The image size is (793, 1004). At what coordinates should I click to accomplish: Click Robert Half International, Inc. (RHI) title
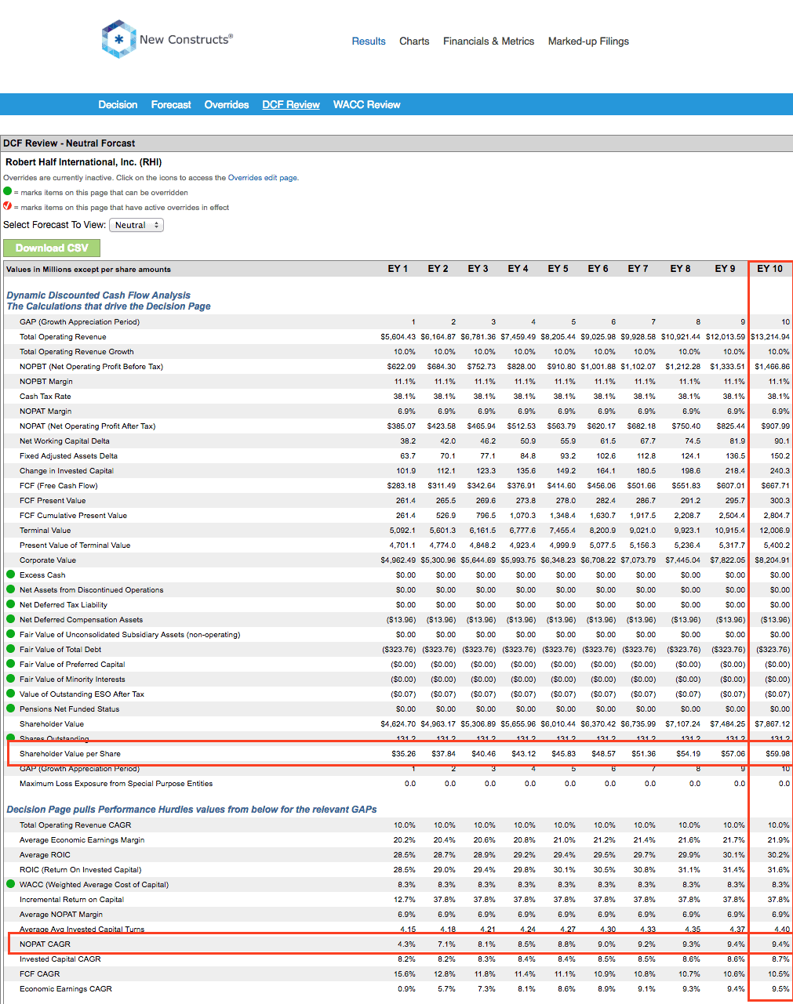point(84,162)
